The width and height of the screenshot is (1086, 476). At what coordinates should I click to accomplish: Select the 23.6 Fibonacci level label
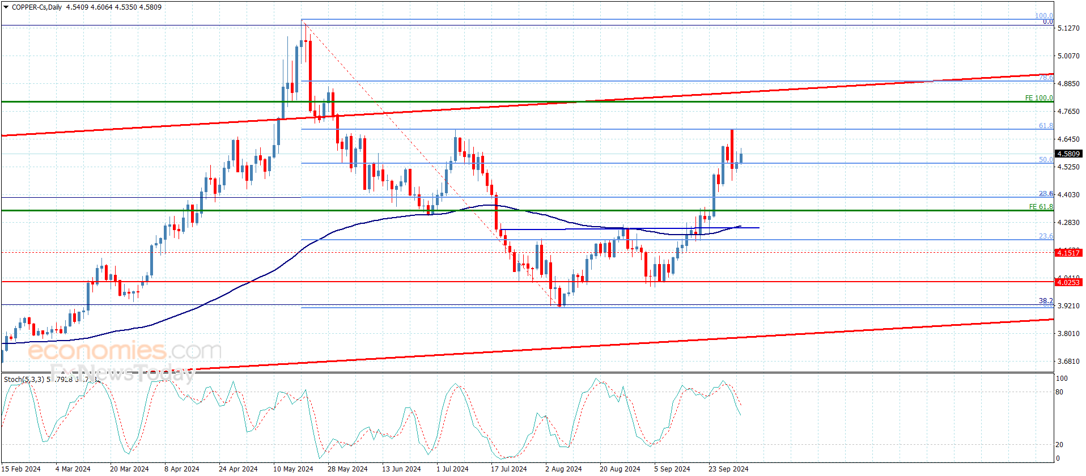(1045, 236)
